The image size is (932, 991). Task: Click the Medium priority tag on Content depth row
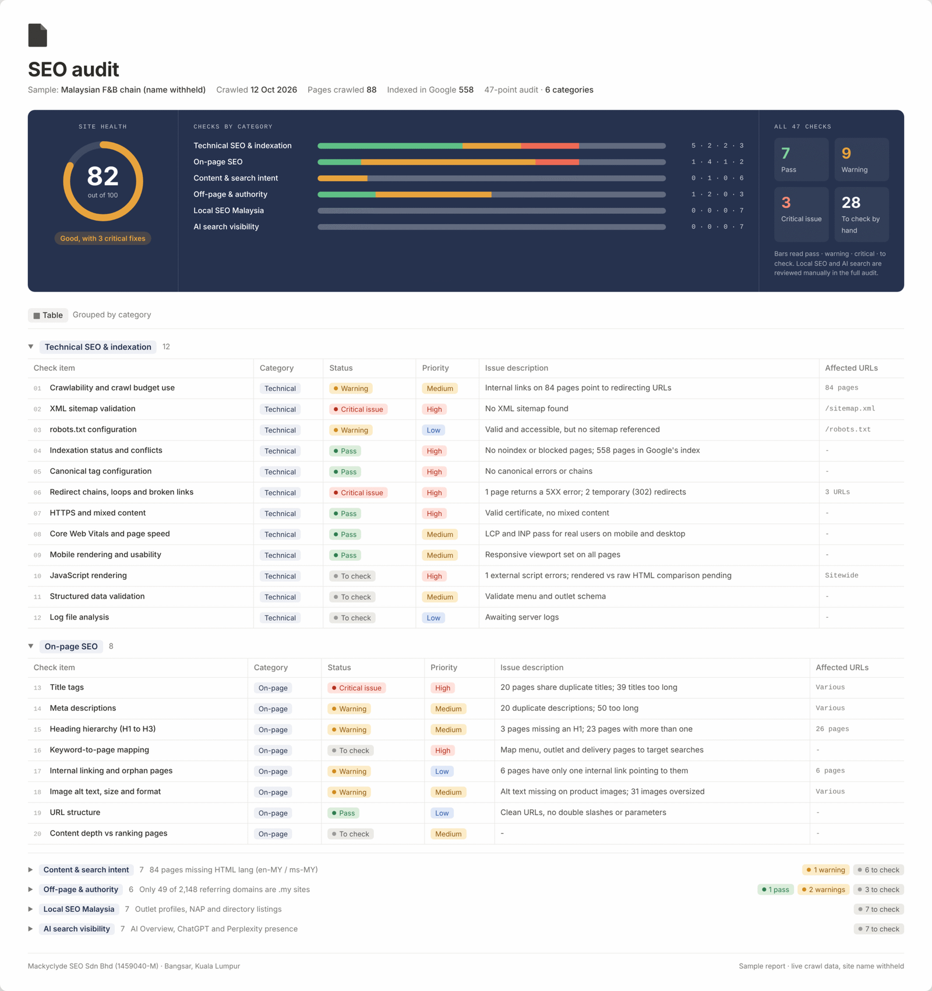pos(448,834)
